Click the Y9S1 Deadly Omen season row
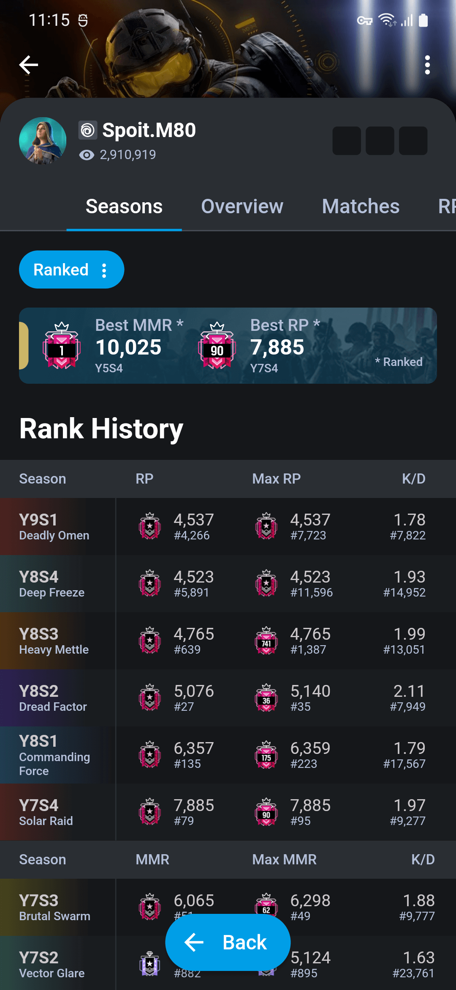 [x=55, y=527]
